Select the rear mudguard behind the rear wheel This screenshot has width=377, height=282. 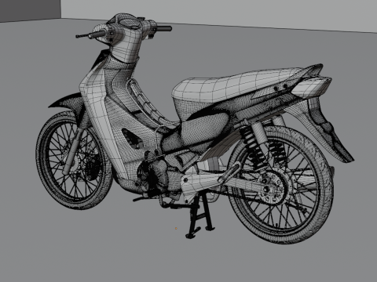pyautogui.click(x=324, y=131)
